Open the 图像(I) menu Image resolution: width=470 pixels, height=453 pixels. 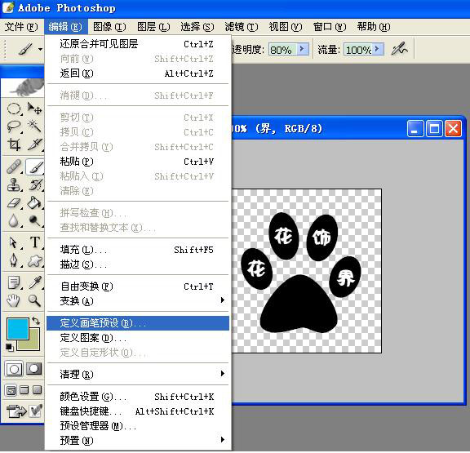(x=109, y=27)
